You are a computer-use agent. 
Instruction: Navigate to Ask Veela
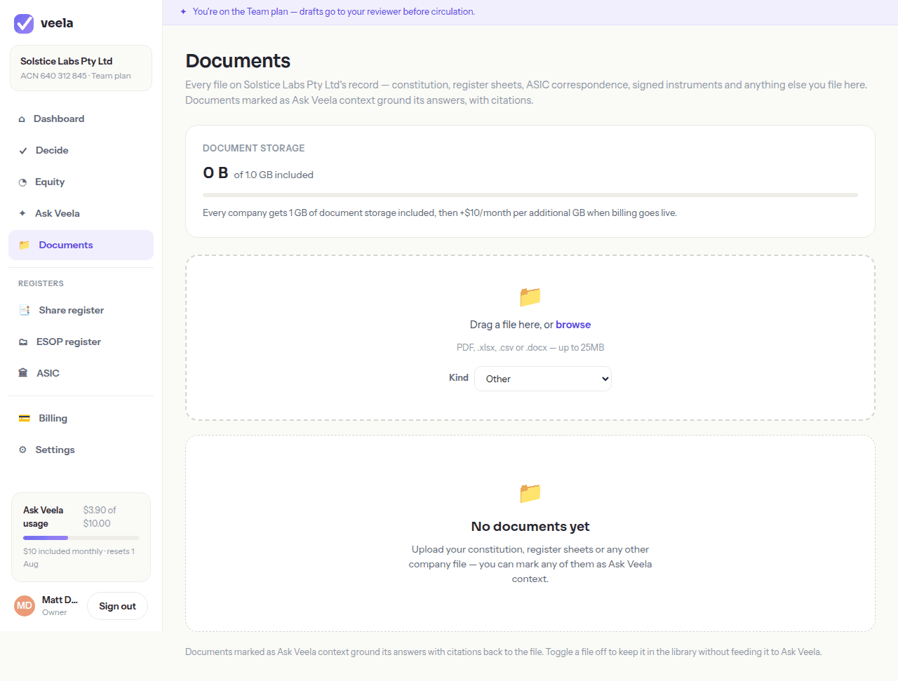coord(81,213)
